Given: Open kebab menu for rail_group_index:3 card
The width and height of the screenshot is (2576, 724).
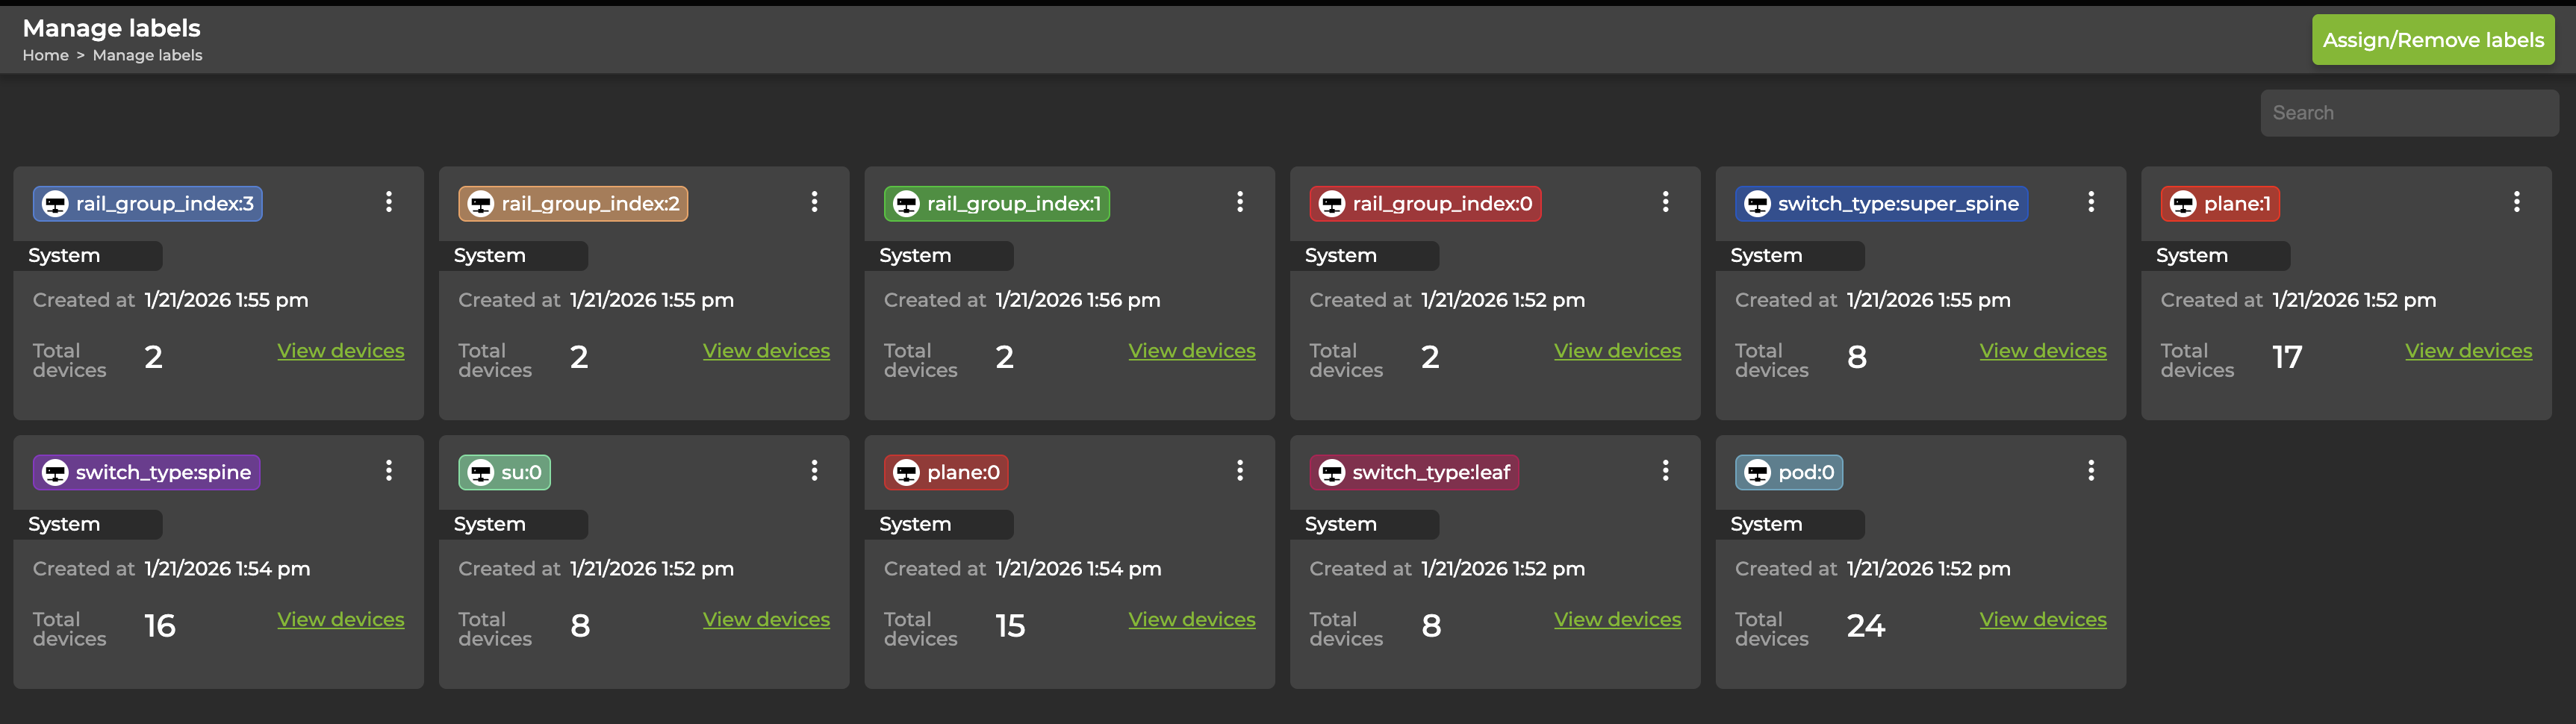Looking at the screenshot, I should 389,202.
